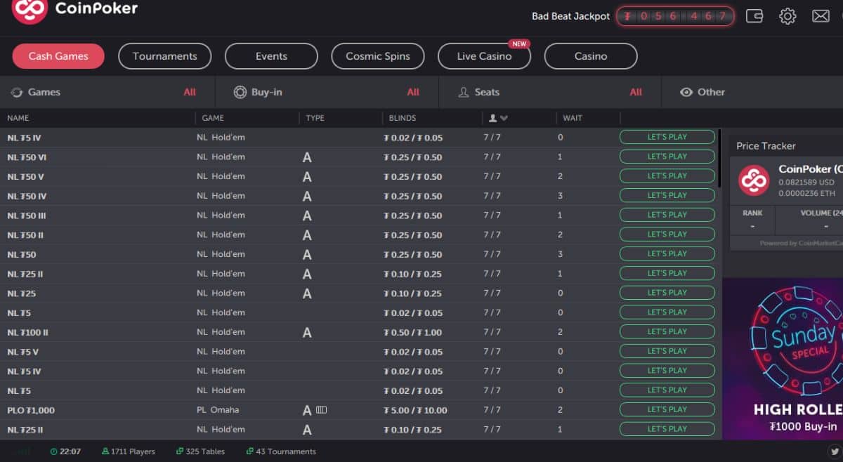Sort table by BLINDS column header
Screen dimensions: 843x462
click(403, 118)
